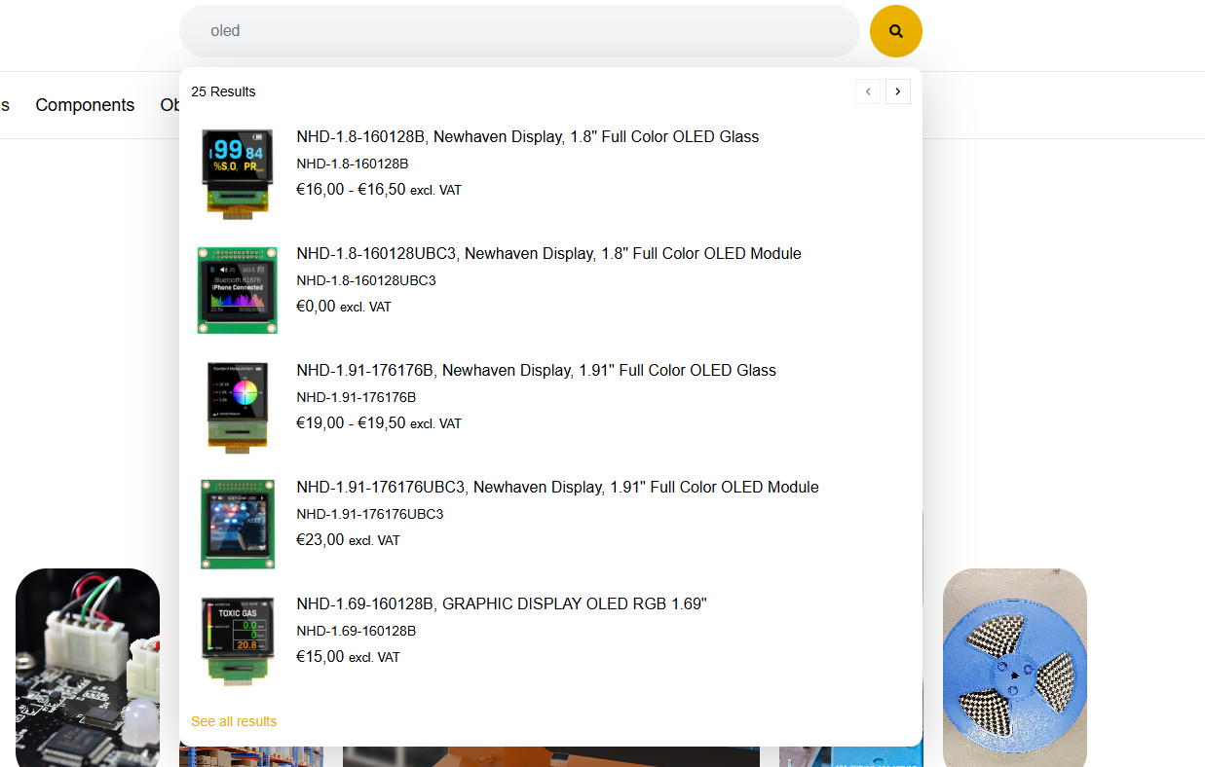Viewport: 1205px width, 767px height.
Task: Click the yellow search magnifier button
Action: 895,31
